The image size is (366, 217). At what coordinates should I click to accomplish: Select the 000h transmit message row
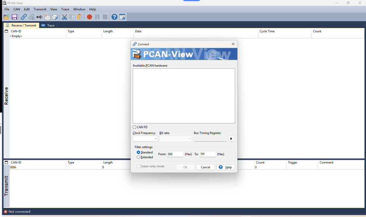187,167
